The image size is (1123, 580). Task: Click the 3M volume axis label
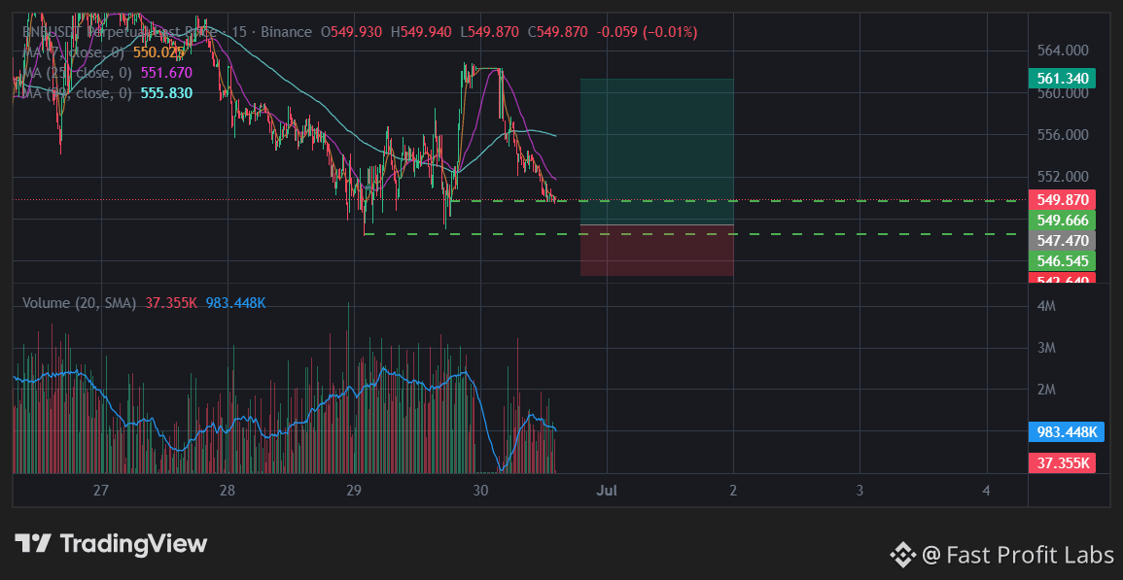[1046, 348]
